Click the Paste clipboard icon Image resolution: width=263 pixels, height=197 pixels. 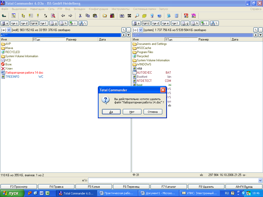[95, 16]
